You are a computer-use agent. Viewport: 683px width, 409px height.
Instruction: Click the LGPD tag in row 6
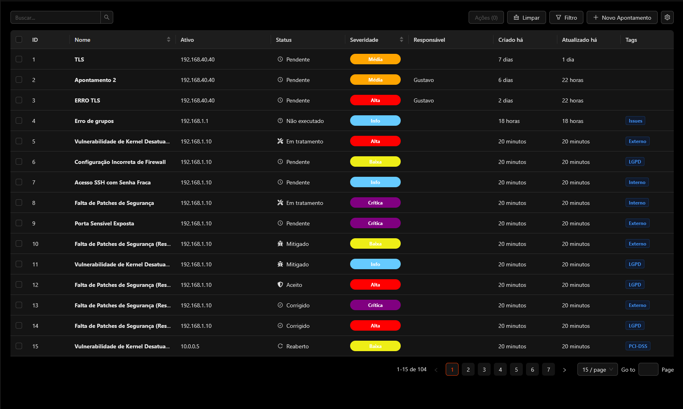point(635,162)
